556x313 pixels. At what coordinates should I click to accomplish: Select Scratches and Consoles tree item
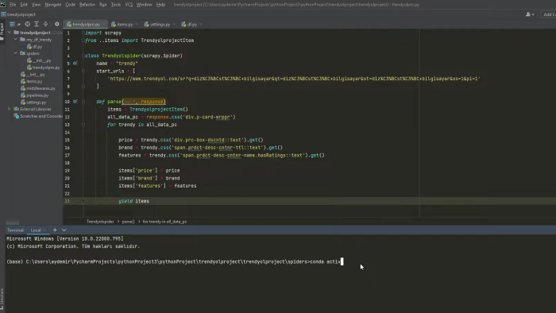click(x=38, y=116)
